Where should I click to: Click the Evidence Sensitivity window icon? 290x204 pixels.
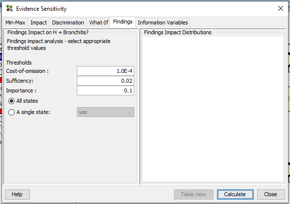[x=9, y=8]
